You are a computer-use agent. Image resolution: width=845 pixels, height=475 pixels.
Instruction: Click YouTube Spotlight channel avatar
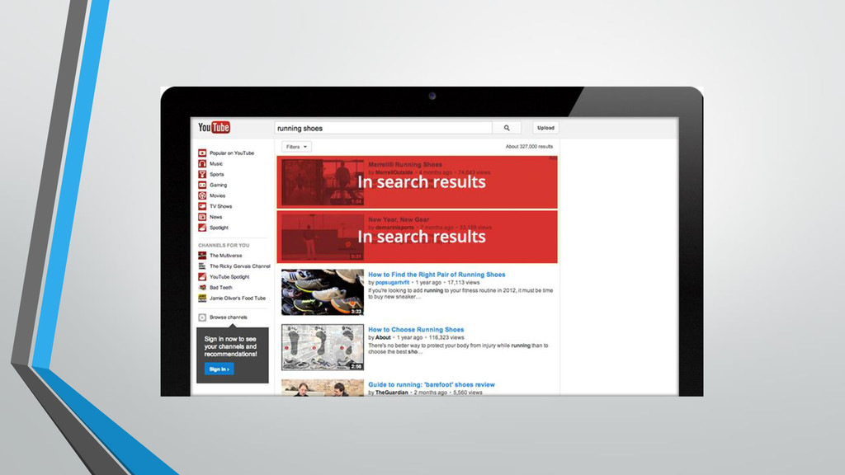[202, 277]
